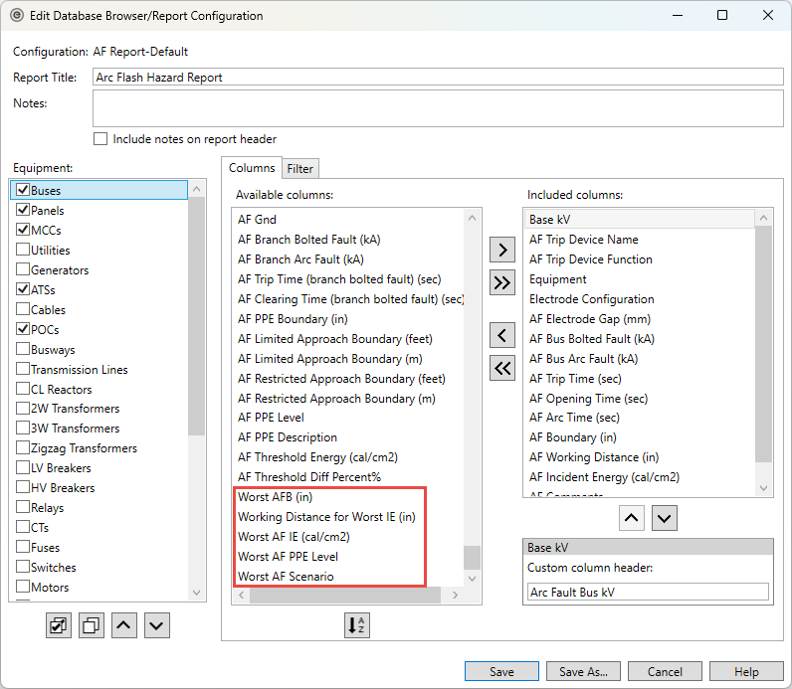Select 'Worst AF IE (cal/cm2)' column

[294, 537]
